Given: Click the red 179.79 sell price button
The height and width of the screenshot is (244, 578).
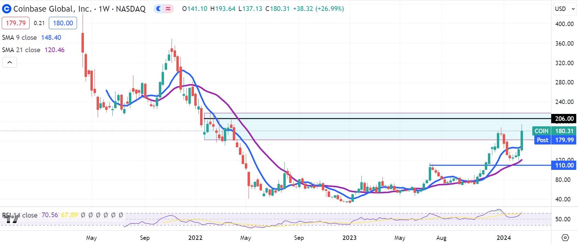Looking at the screenshot, I should (16, 23).
